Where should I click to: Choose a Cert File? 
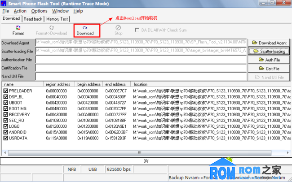(269, 69)
